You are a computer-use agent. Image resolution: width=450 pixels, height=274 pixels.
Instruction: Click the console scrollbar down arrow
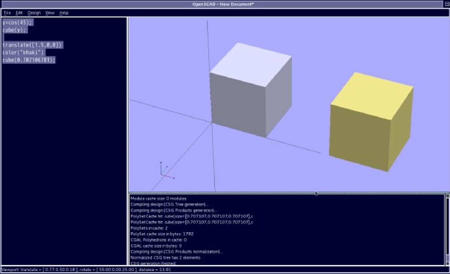pyautogui.click(x=447, y=263)
